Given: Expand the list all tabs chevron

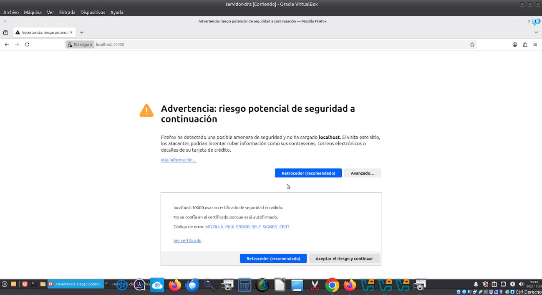Looking at the screenshot, I should [536, 32].
